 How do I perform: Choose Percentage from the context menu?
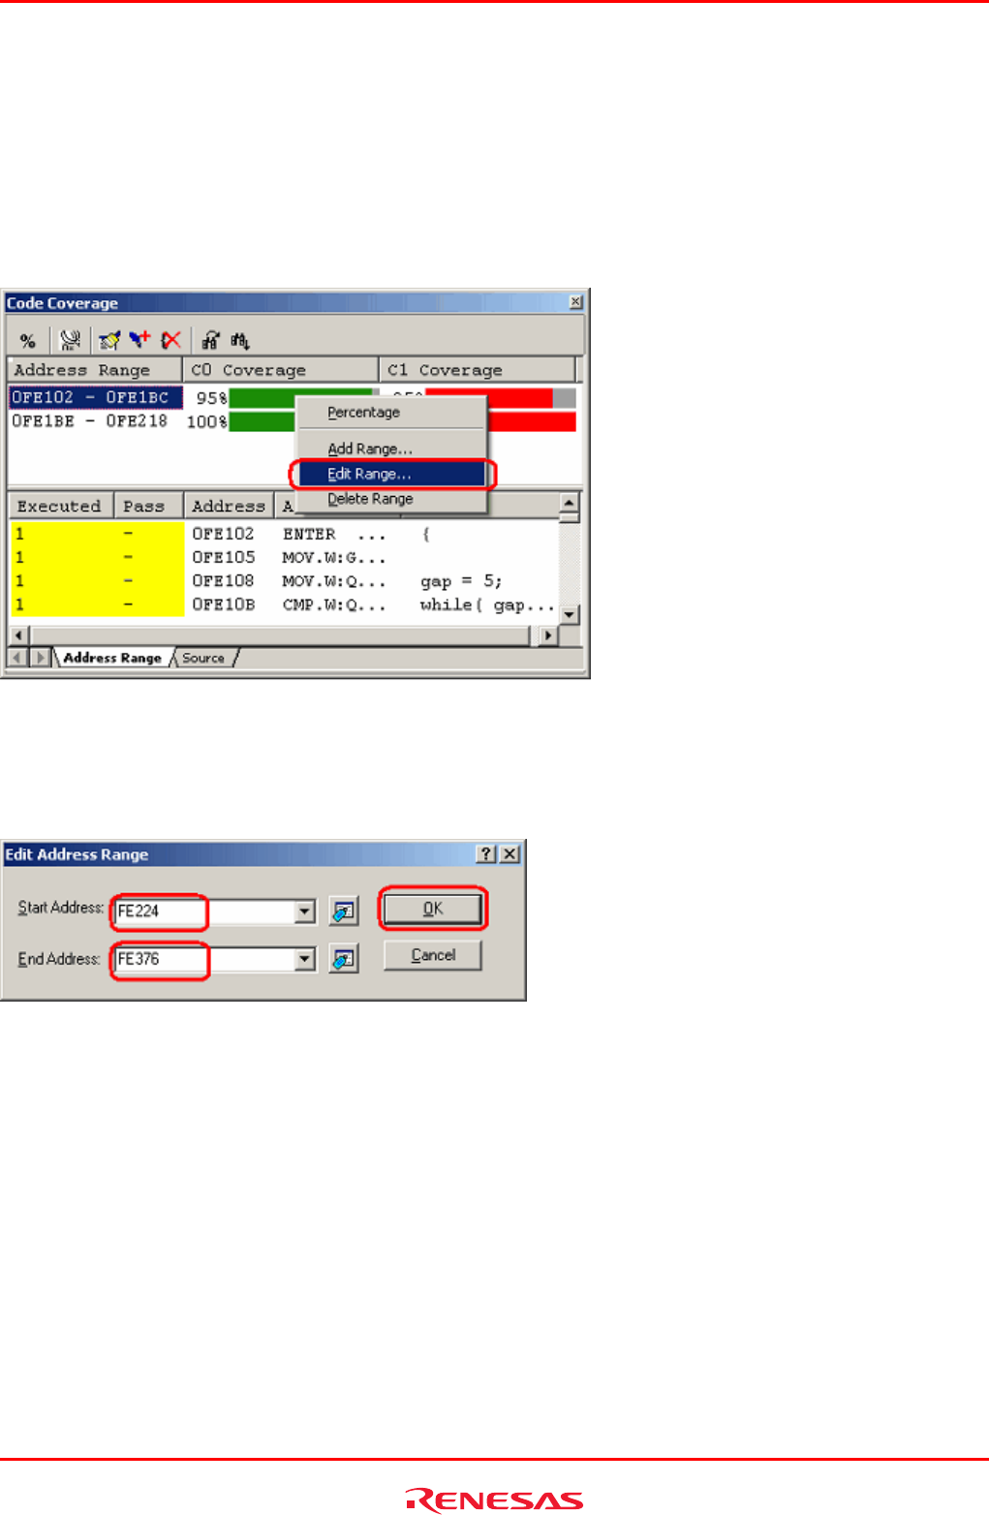[x=390, y=413]
